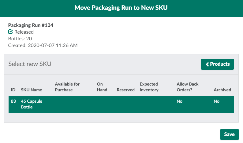
Task: Click the Select new SKU heading
Action: click(30, 64)
